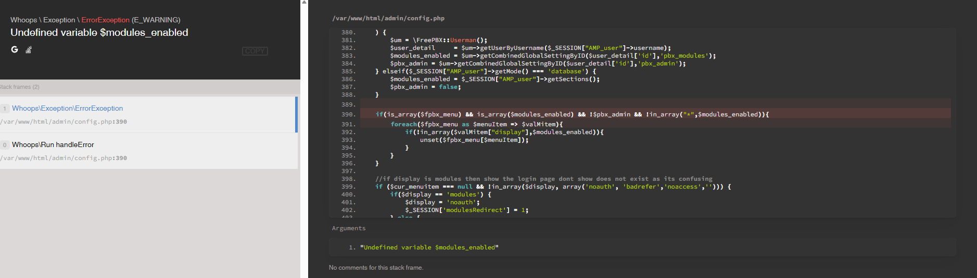Image resolution: width=977 pixels, height=278 pixels.
Task: Click the red ErrorException class name in header
Action: pyautogui.click(x=105, y=20)
